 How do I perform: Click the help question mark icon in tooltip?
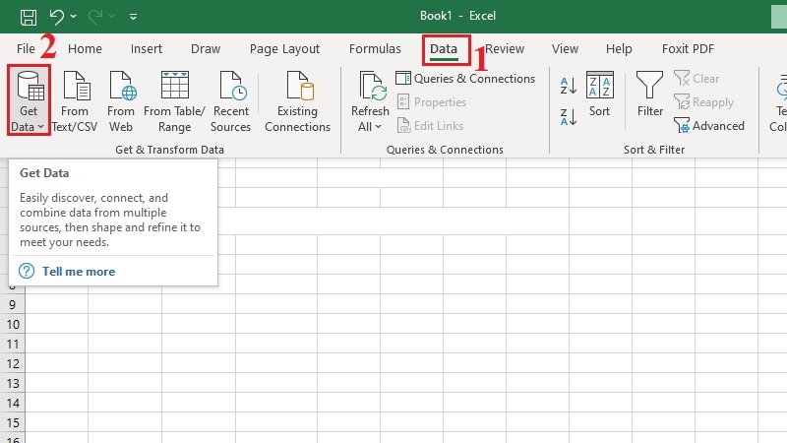tap(27, 272)
